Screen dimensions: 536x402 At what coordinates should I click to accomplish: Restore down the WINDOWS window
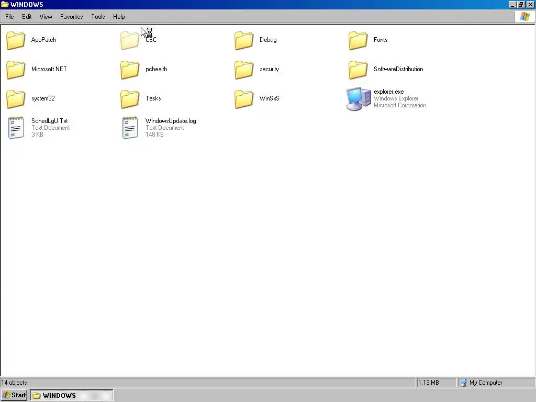[521, 4]
